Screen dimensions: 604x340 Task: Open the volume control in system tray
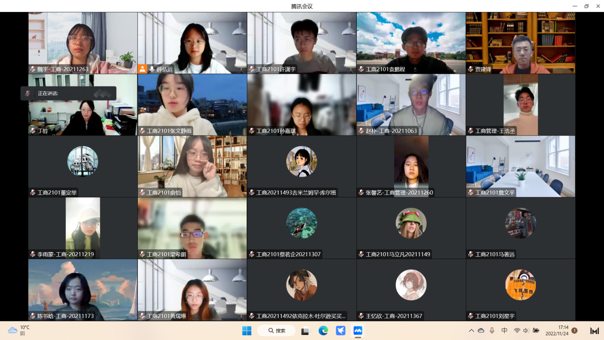pos(526,330)
